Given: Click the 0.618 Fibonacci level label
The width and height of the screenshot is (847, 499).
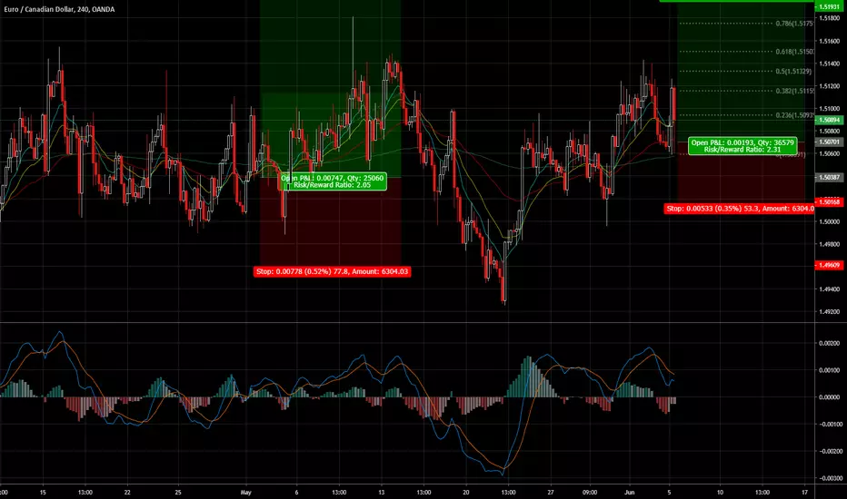Looking at the screenshot, I should [x=794, y=52].
